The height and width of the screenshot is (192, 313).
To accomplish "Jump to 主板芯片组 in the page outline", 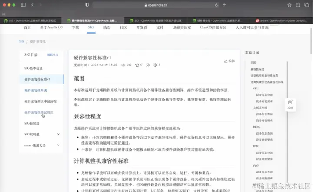I will 260,108.
